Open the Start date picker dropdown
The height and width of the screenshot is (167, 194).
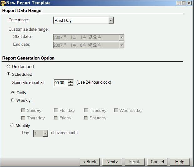tap(121, 37)
